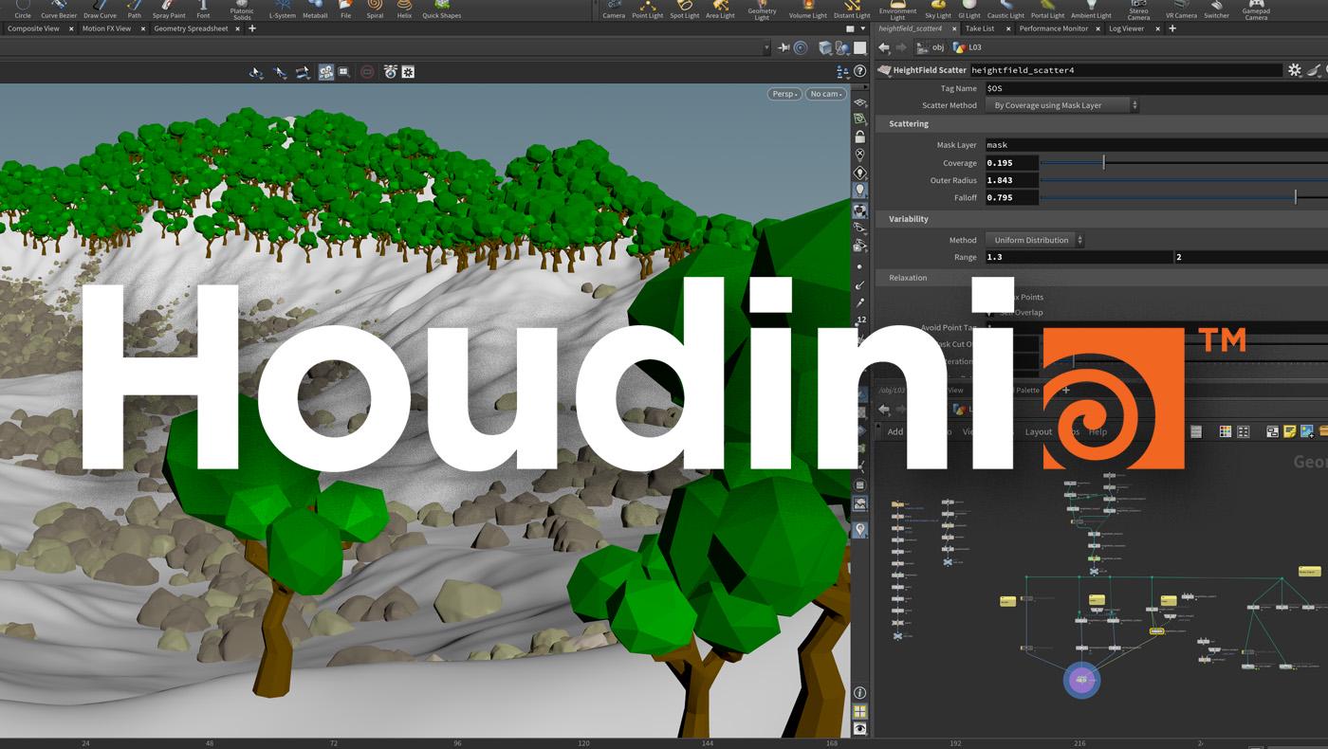1328x749 pixels.
Task: Add an Area Light from the shelf
Action: tap(720, 9)
